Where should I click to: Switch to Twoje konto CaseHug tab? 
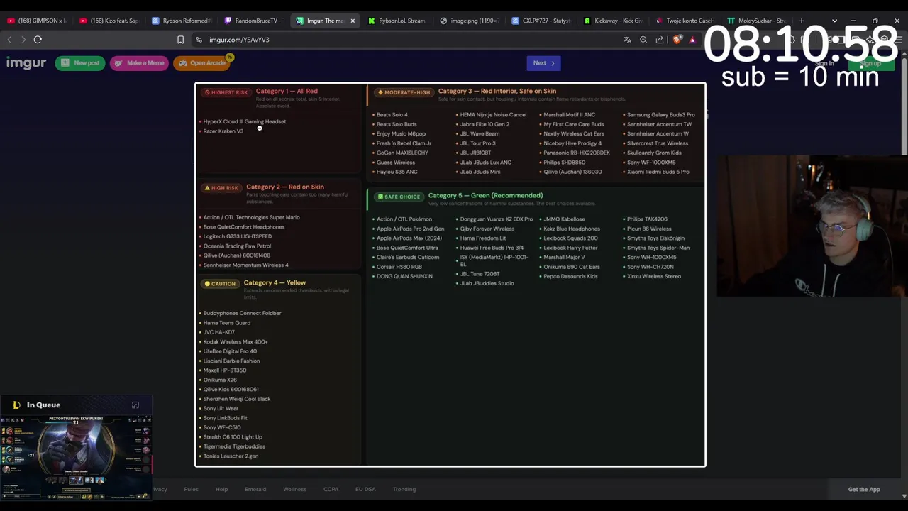click(x=687, y=21)
